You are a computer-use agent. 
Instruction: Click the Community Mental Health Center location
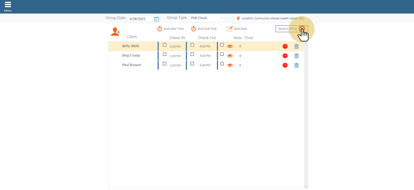click(x=271, y=18)
